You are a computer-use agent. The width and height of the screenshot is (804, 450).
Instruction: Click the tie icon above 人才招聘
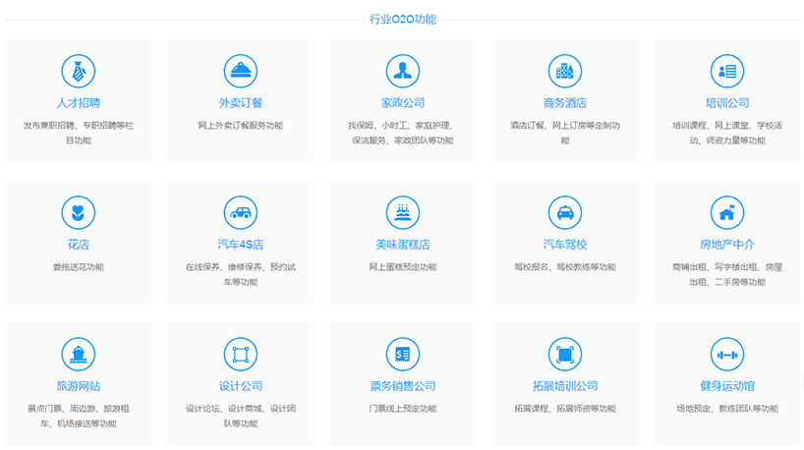[78, 71]
